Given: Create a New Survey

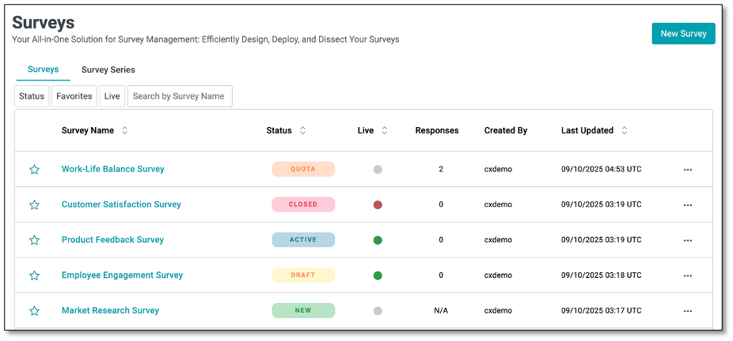Looking at the screenshot, I should pos(683,33).
